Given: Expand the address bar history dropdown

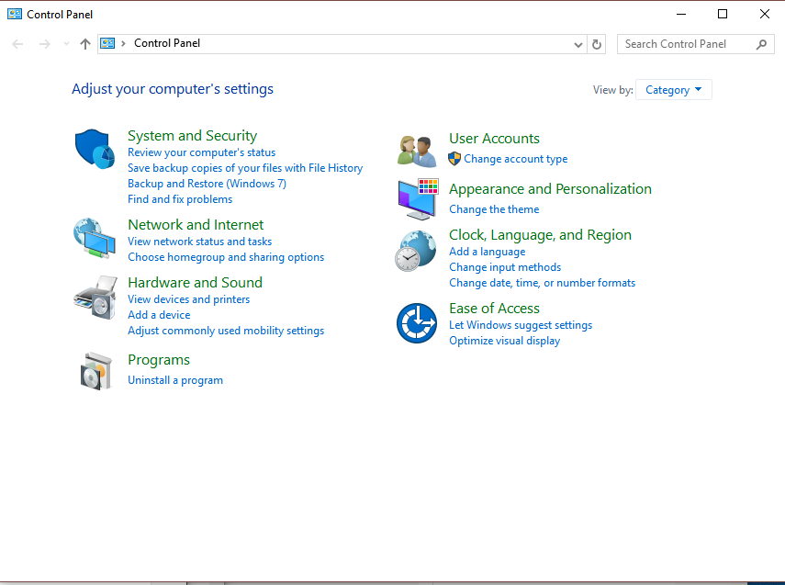Looking at the screenshot, I should click(578, 45).
